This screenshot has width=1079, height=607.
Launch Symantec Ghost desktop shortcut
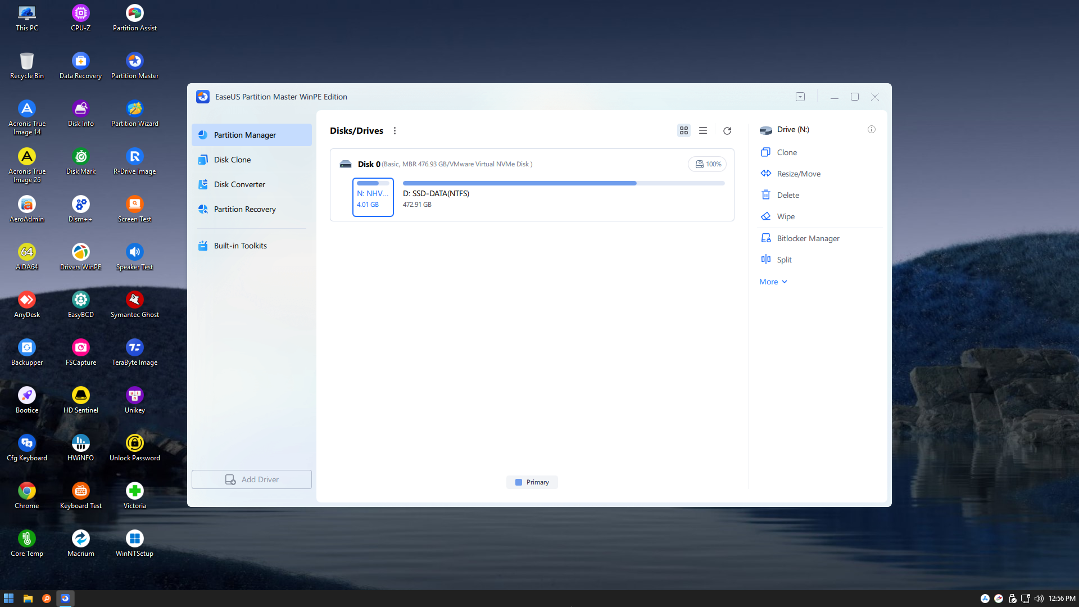(x=134, y=305)
